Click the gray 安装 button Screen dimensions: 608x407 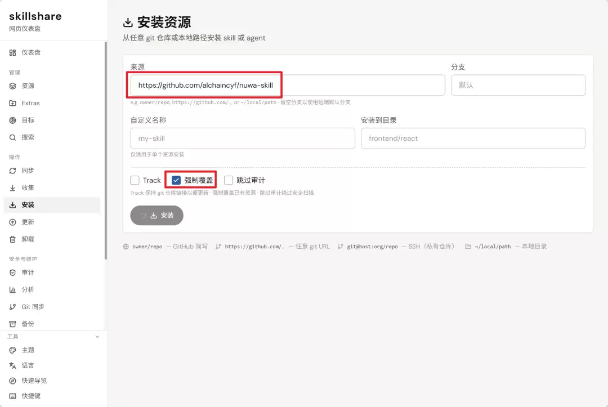[x=157, y=215]
